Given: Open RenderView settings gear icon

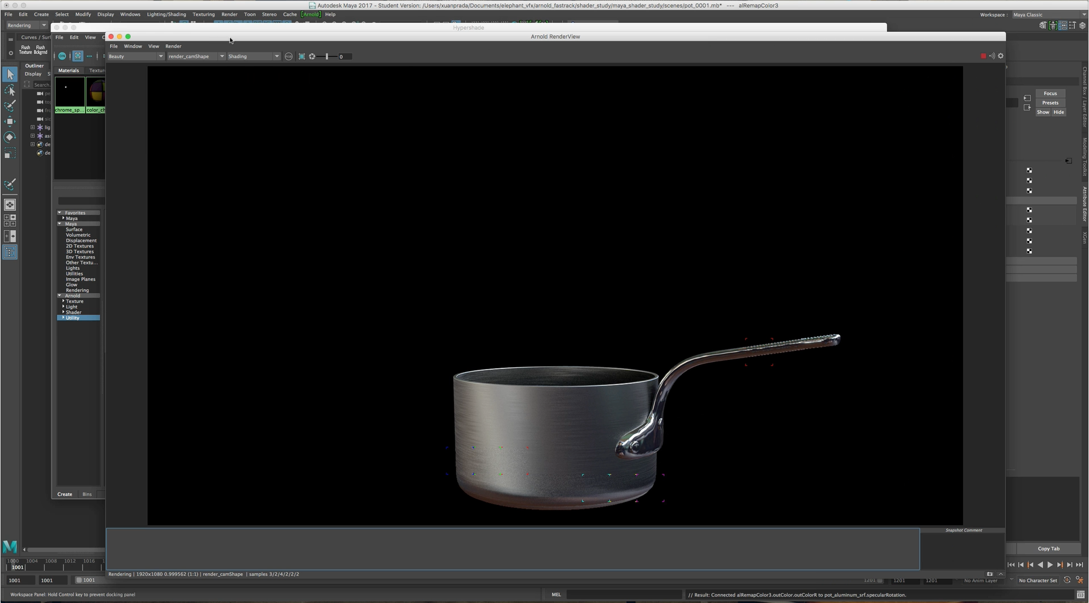Looking at the screenshot, I should [1001, 56].
